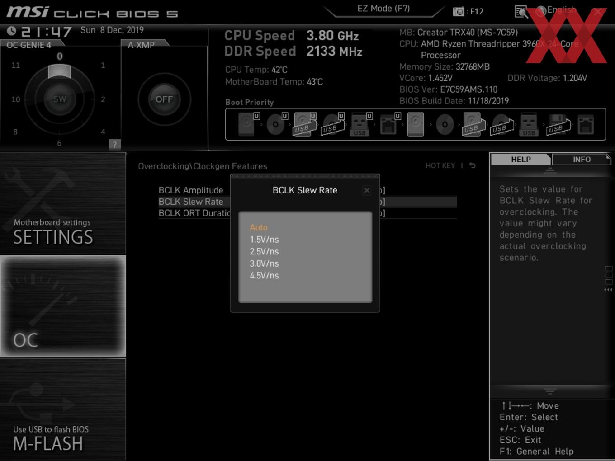Open M-FLASH to flash BIOS
Image resolution: width=615 pixels, height=461 pixels.
coord(63,409)
